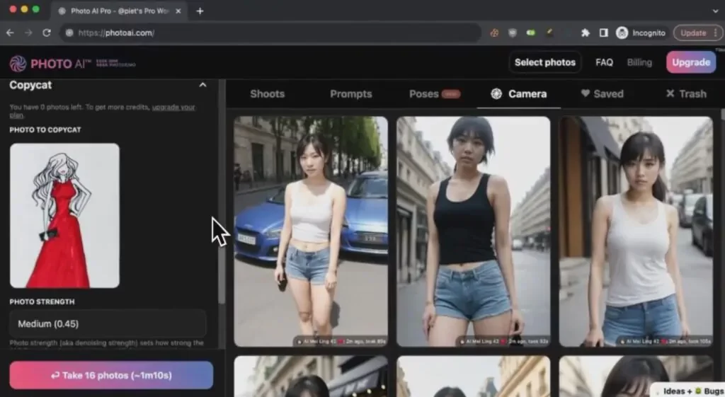Click the Incognito profile icon
The height and width of the screenshot is (397, 725).
pos(622,33)
